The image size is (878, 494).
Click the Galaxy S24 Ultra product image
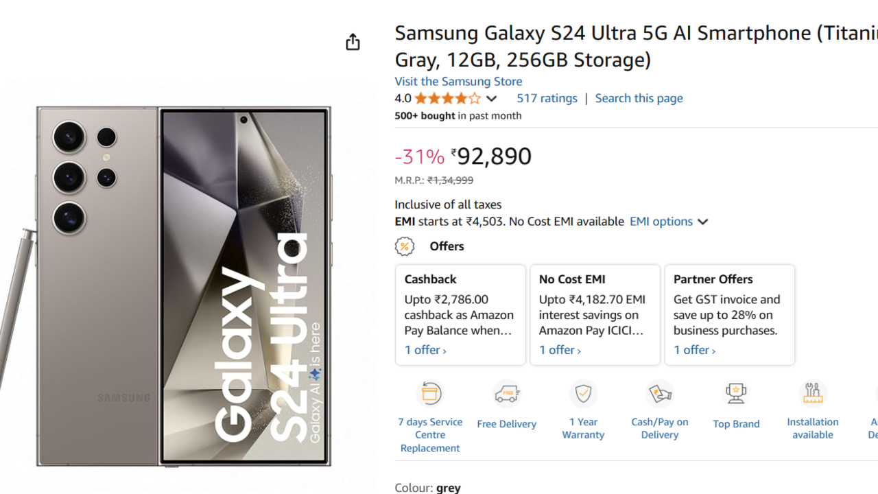184,287
